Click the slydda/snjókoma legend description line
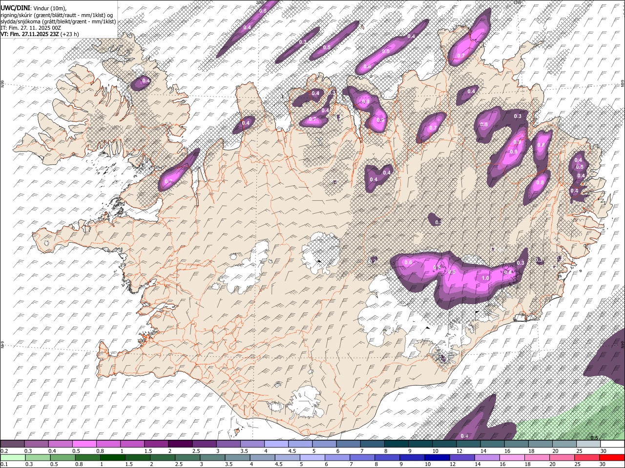The image size is (625, 468). pos(58,21)
